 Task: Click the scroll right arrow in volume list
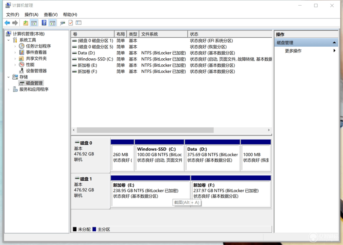click(269, 130)
